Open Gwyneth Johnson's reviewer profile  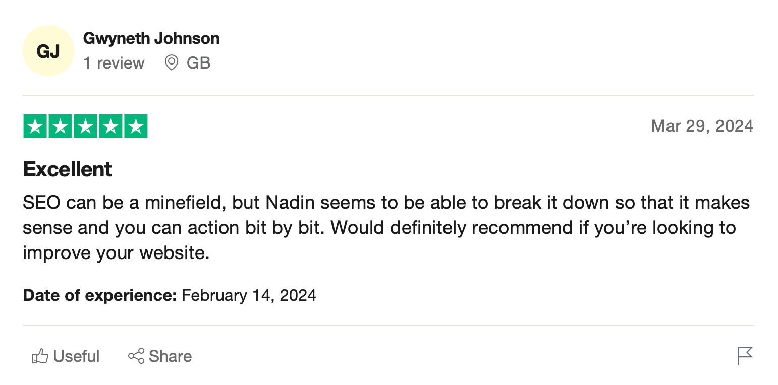coord(151,38)
